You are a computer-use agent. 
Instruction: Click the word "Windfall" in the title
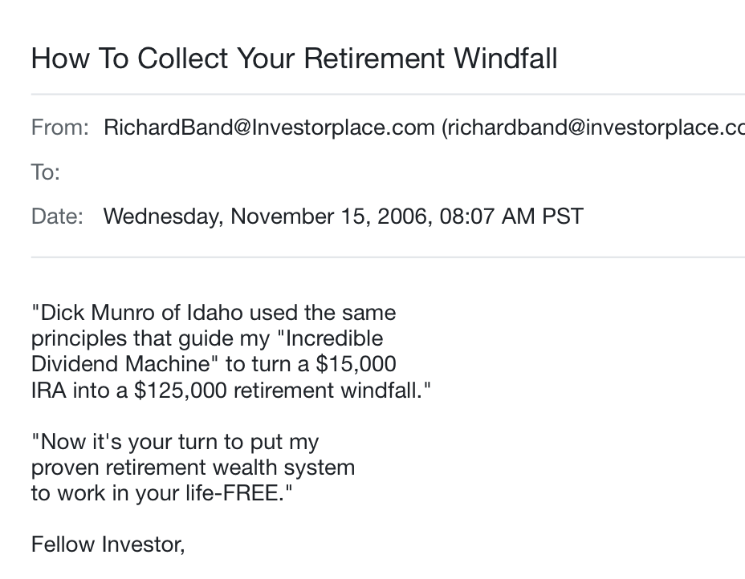point(506,59)
